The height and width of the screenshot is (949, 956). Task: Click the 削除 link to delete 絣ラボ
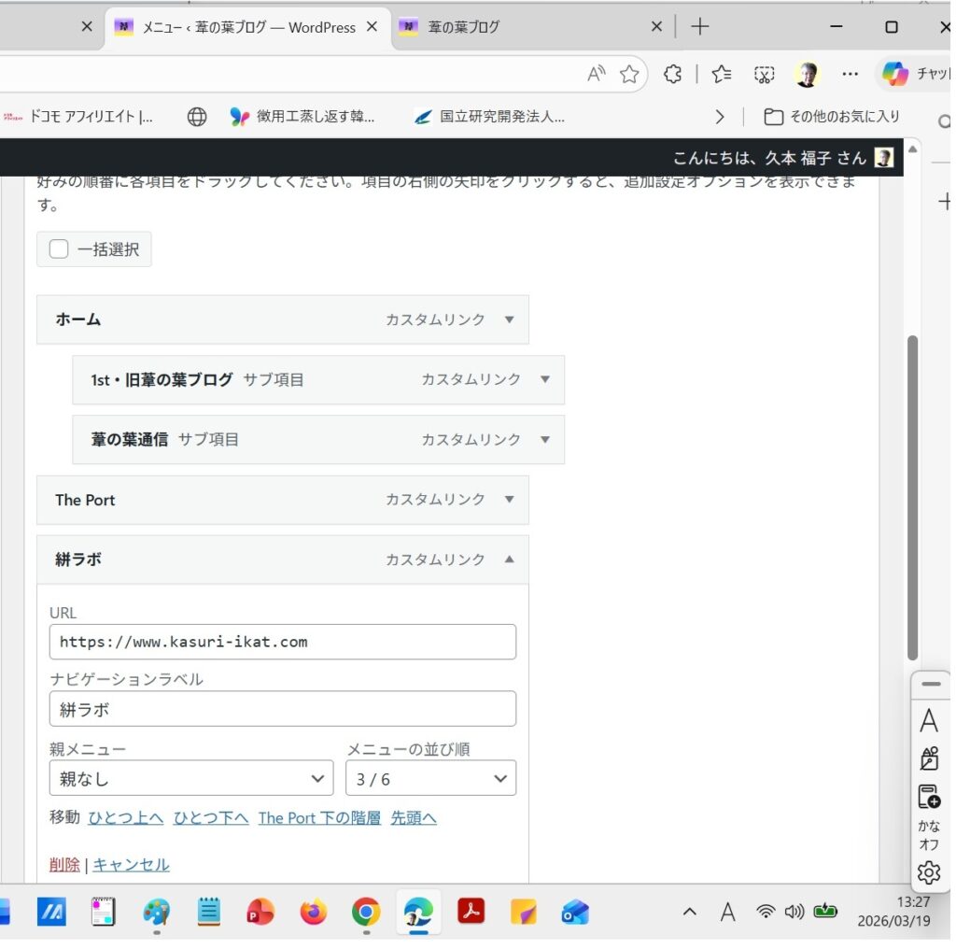pos(63,864)
